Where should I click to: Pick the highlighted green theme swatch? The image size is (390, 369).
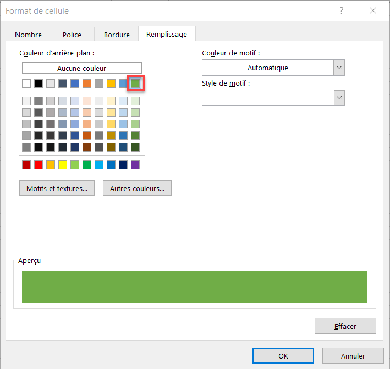pos(135,83)
